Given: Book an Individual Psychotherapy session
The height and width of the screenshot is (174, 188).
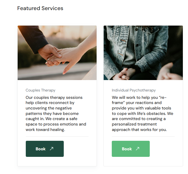Looking at the screenshot, I should coord(130,149).
